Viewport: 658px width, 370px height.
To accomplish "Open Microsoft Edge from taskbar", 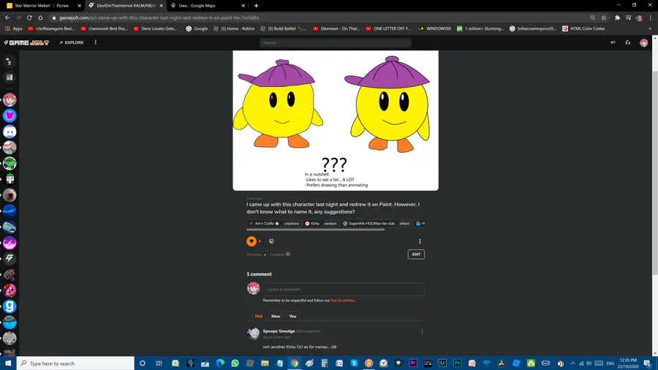I will (220, 363).
